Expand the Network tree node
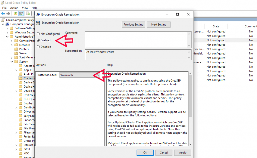 [x=12, y=45]
